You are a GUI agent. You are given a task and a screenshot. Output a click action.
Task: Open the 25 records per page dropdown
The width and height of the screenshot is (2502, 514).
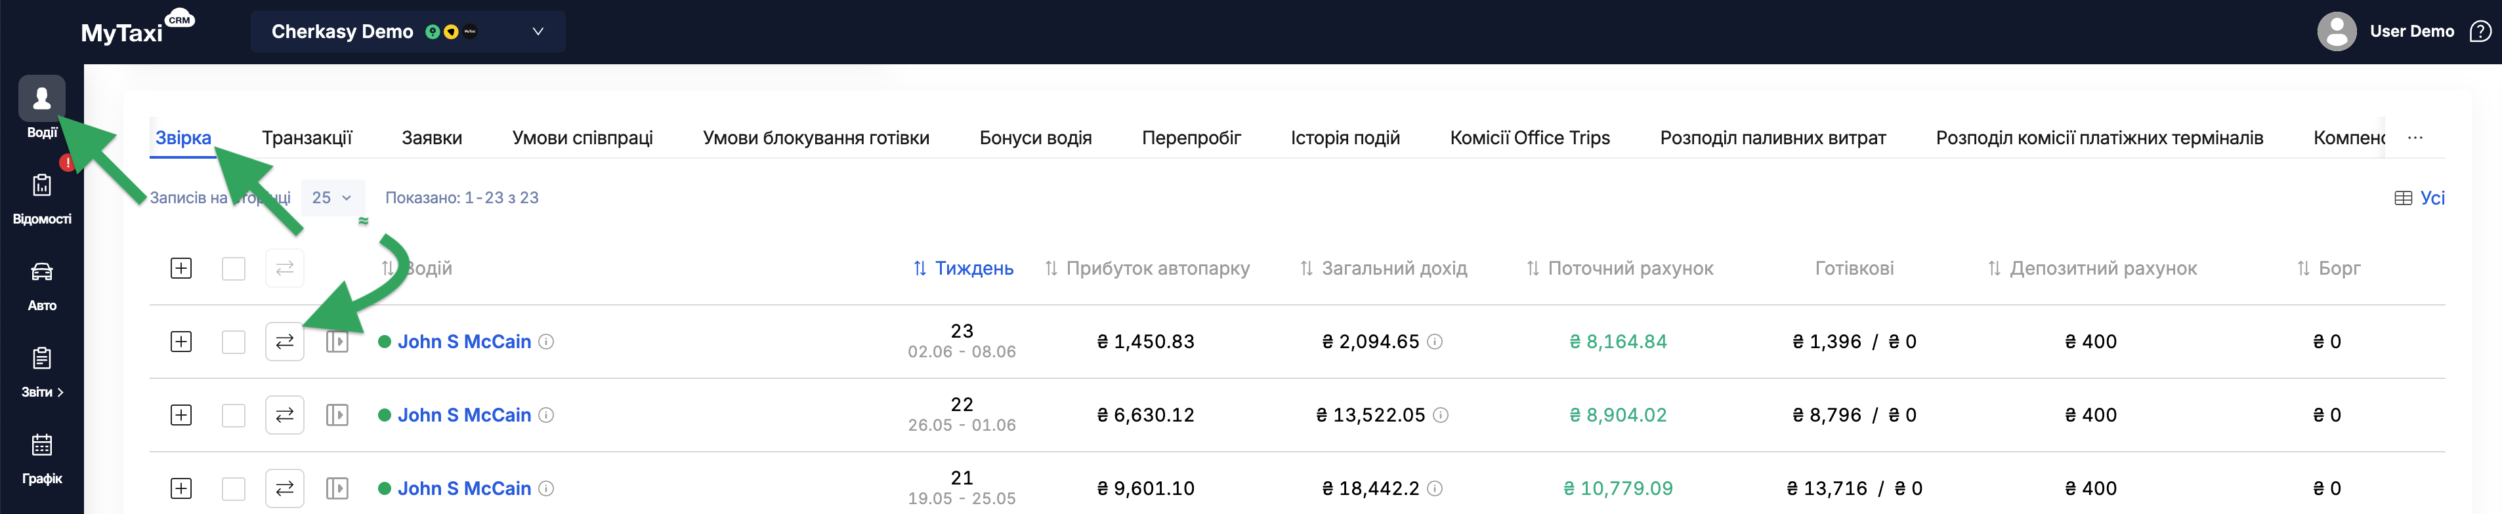click(x=332, y=198)
